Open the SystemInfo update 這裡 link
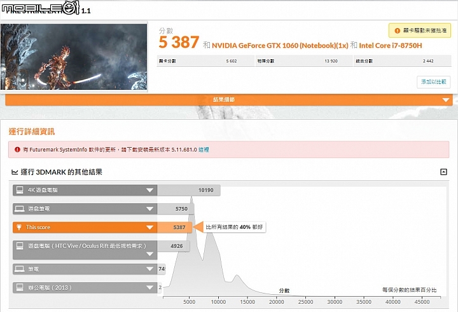 pos(204,150)
